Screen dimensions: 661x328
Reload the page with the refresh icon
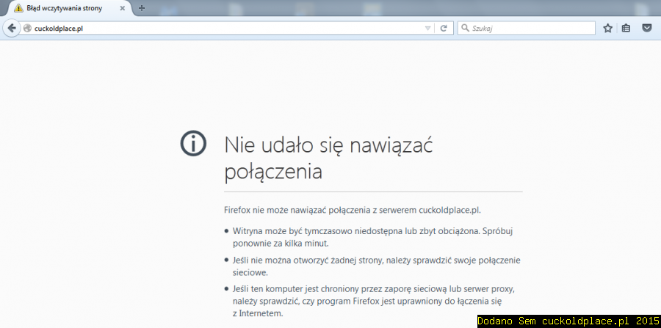pyautogui.click(x=444, y=28)
